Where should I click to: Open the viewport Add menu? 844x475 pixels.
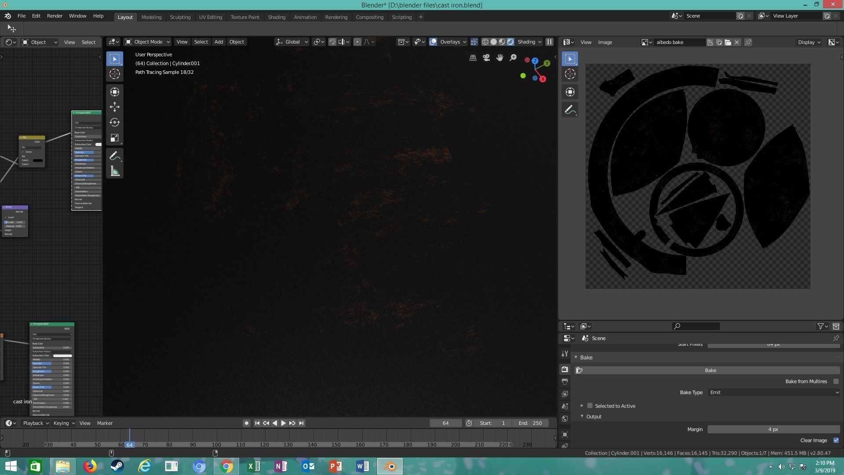218,42
